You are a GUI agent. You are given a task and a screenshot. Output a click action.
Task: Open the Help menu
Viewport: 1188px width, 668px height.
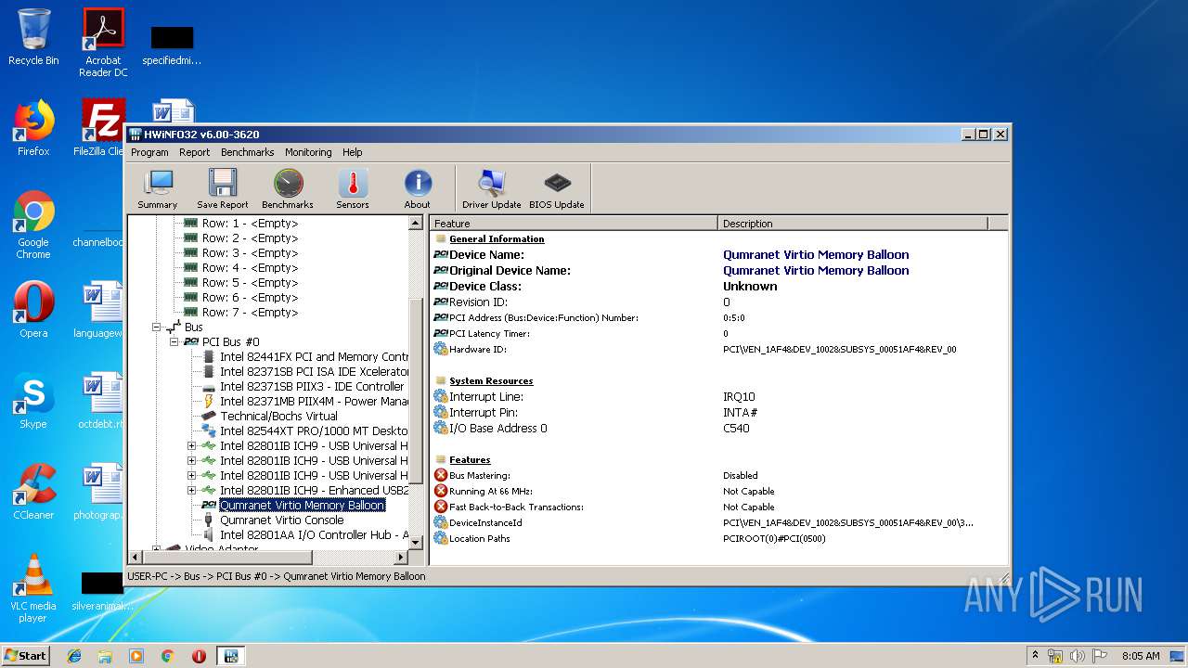(x=353, y=152)
